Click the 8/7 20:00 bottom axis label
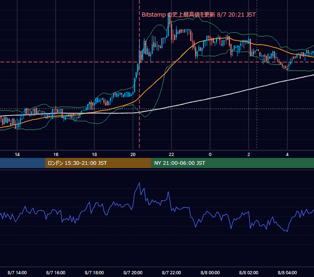The image size is (314, 277). point(133,272)
